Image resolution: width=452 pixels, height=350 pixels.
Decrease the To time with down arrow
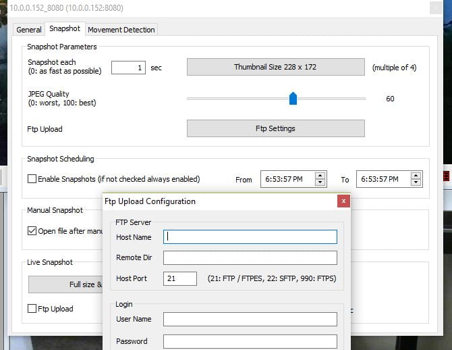point(416,182)
